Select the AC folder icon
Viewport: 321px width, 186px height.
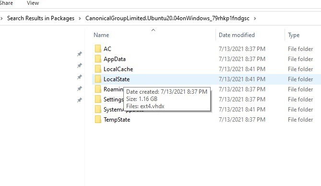[x=98, y=49]
